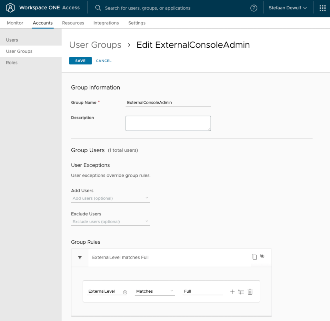Delete the ExternalLevel rule with trash icon
This screenshot has width=330, height=321.
[250, 292]
